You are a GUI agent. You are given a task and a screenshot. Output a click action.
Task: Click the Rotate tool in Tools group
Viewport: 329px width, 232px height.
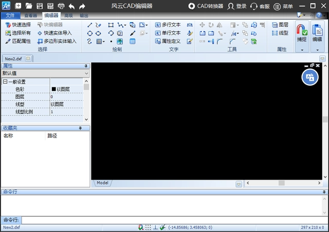coord(211,25)
